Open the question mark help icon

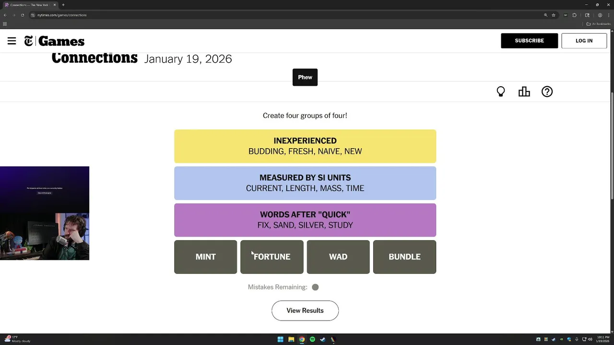(547, 92)
